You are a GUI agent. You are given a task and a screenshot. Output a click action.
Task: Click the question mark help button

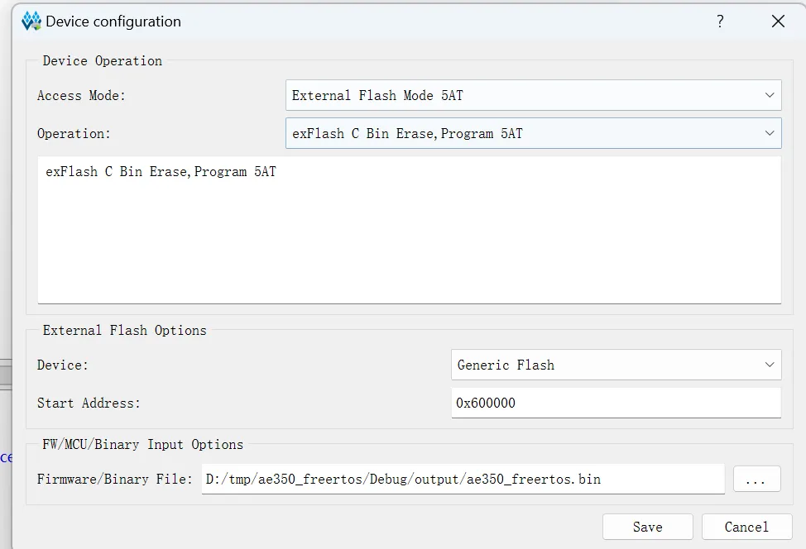(720, 21)
